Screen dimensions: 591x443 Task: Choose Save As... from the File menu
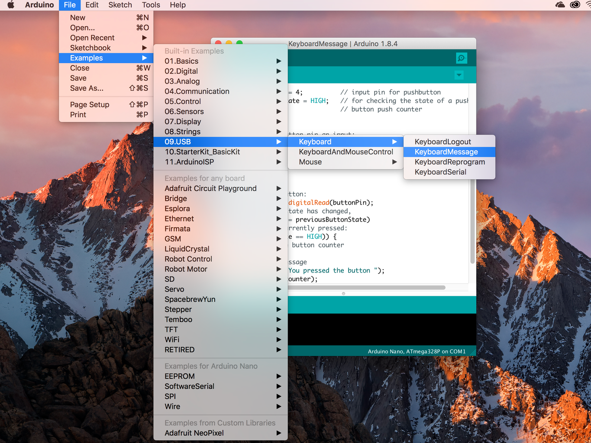106,88
